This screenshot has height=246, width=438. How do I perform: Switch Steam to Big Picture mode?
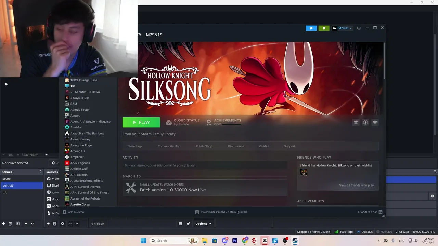(359, 28)
